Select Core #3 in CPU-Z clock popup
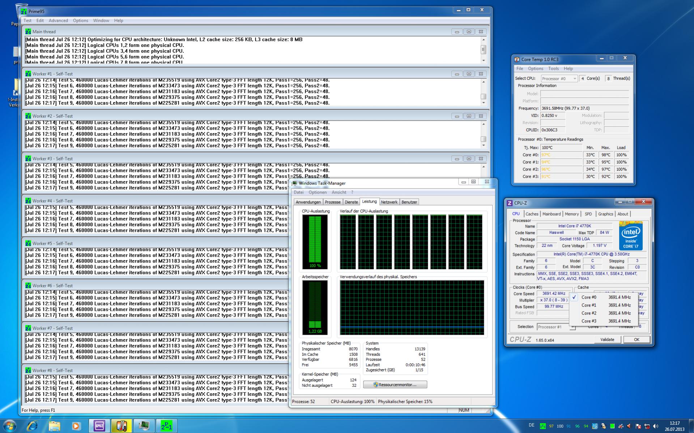 click(603, 321)
